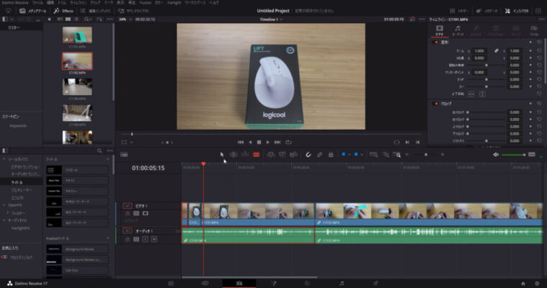Click the Overwrite Clip edit icon
This screenshot has height=288, width=547.
coord(282,154)
